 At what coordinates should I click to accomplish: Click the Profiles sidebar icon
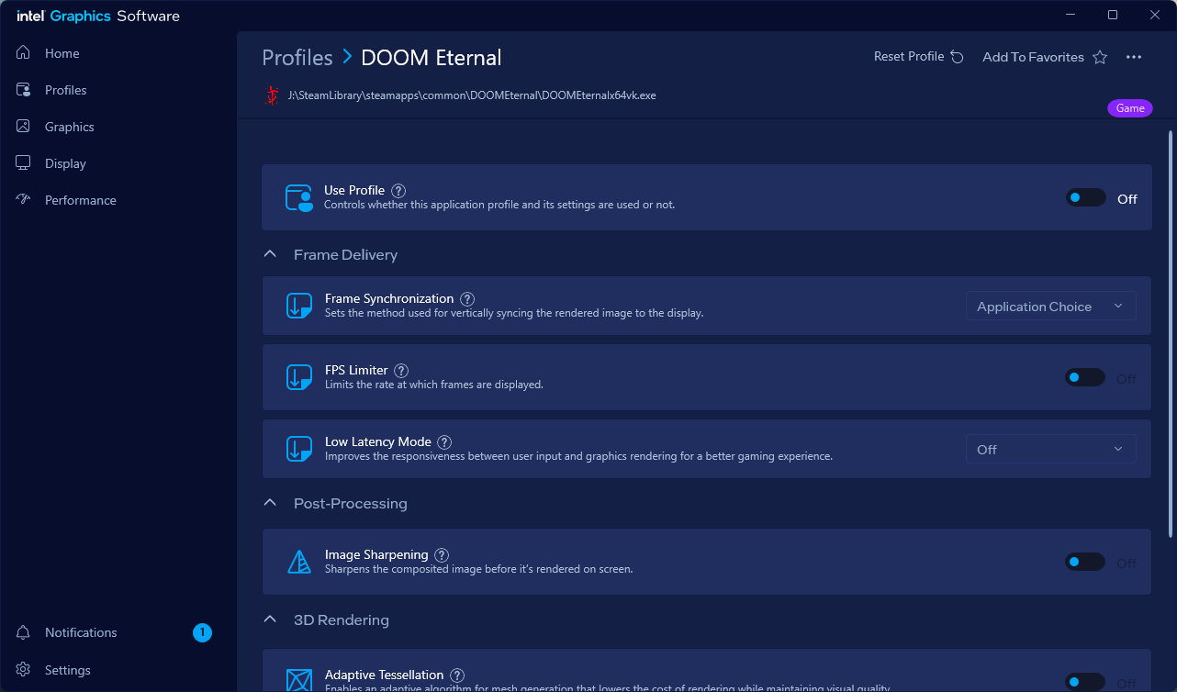click(24, 90)
